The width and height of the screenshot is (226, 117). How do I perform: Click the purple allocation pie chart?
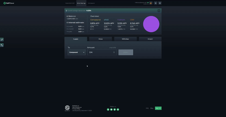151,24
